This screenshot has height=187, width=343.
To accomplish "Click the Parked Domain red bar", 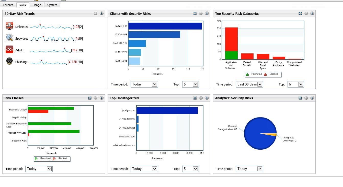I will (247, 56).
